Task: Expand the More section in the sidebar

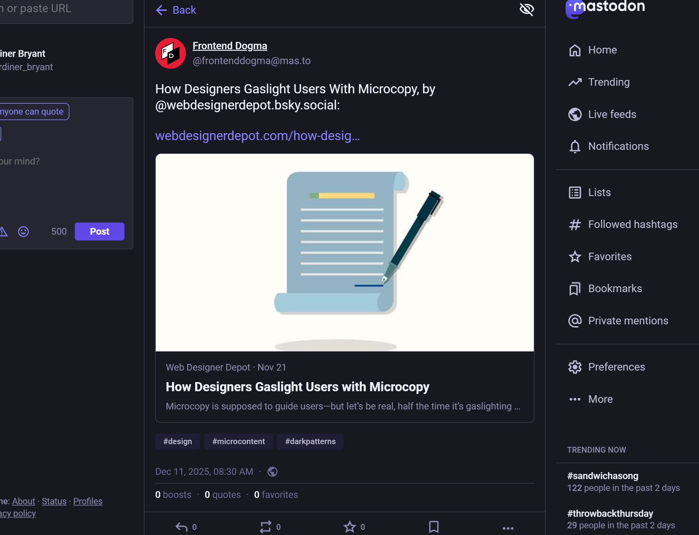Action: tap(600, 399)
